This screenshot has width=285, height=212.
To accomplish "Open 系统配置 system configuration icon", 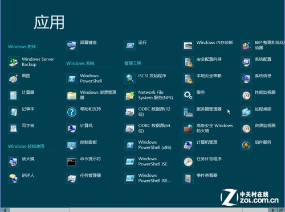I will pos(246,62).
